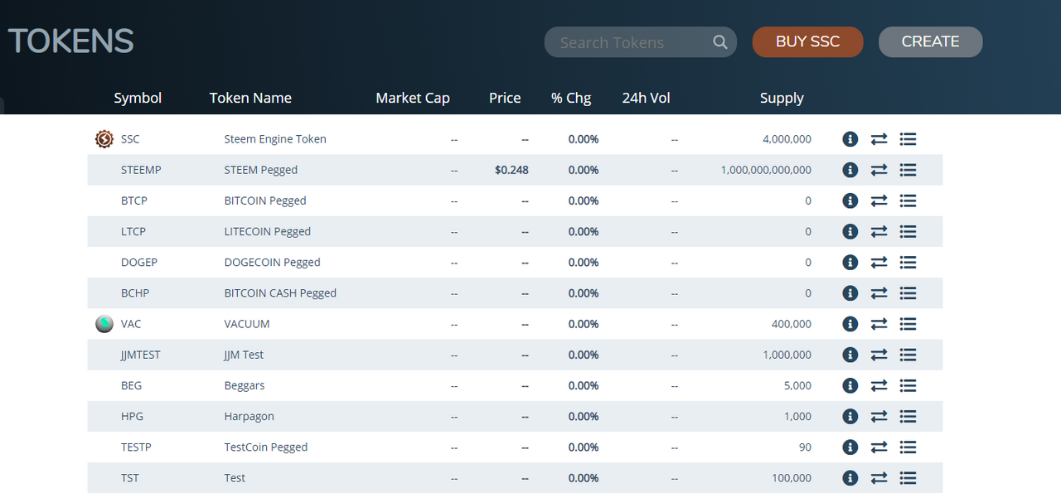Click the CREATE button
This screenshot has height=493, width=1061.
[x=930, y=41]
